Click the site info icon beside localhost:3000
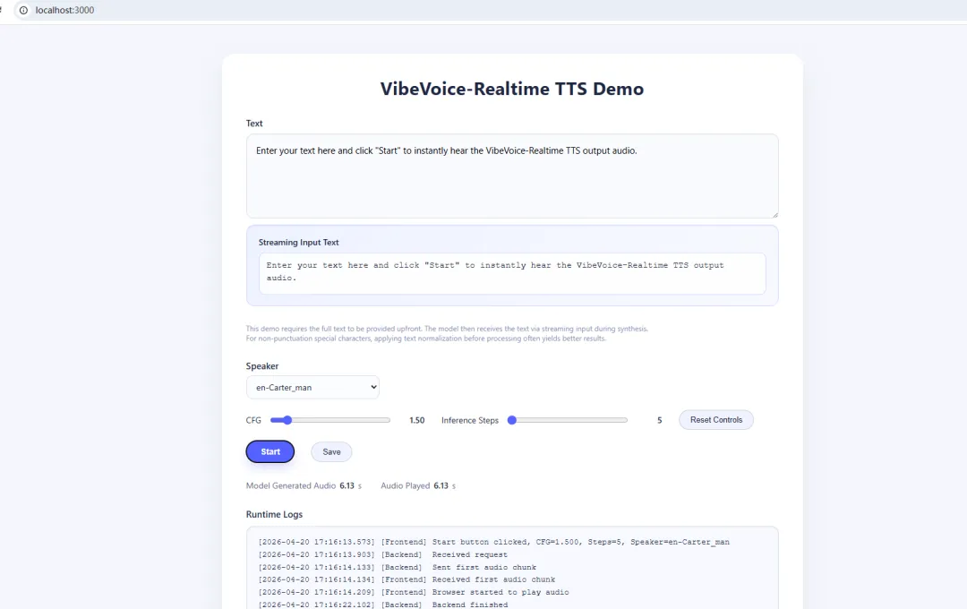 23,10
